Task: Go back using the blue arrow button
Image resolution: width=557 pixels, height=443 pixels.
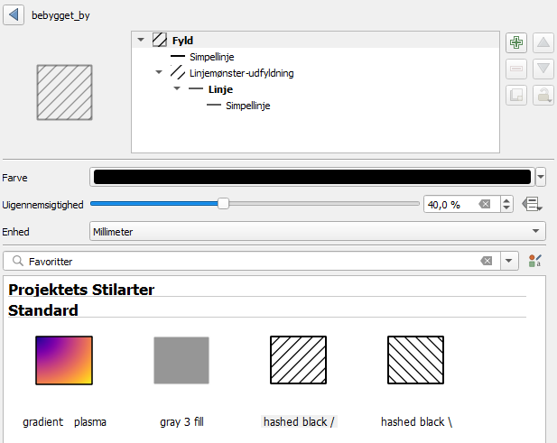Action: (x=14, y=15)
